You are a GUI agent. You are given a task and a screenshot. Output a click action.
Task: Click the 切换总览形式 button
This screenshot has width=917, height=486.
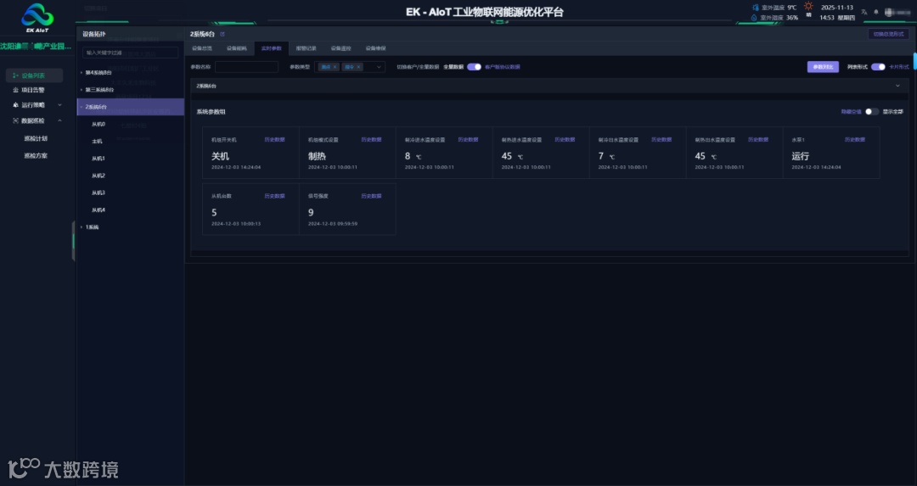(x=888, y=35)
